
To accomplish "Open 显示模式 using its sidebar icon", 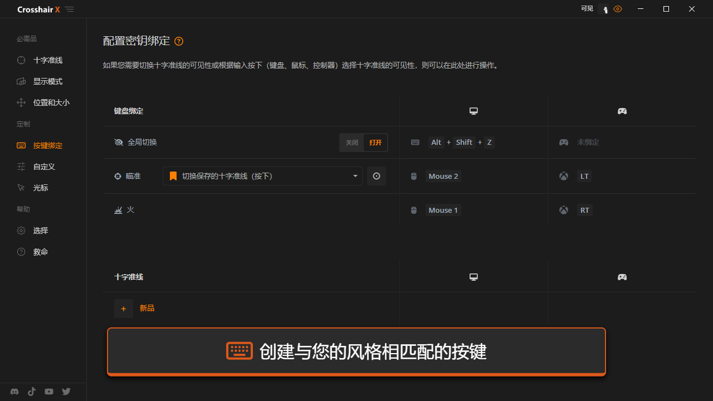I will pyautogui.click(x=21, y=81).
